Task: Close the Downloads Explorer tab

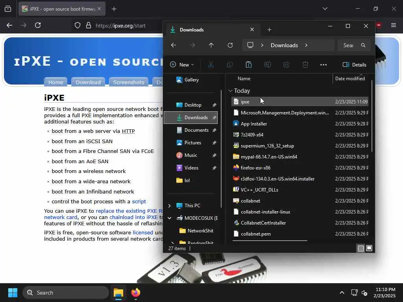Action: coord(252,29)
